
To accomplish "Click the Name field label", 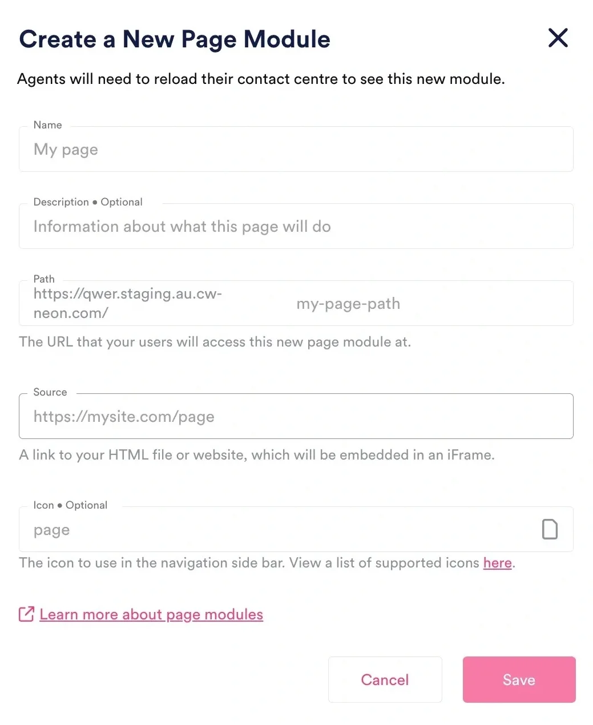I will [48, 125].
